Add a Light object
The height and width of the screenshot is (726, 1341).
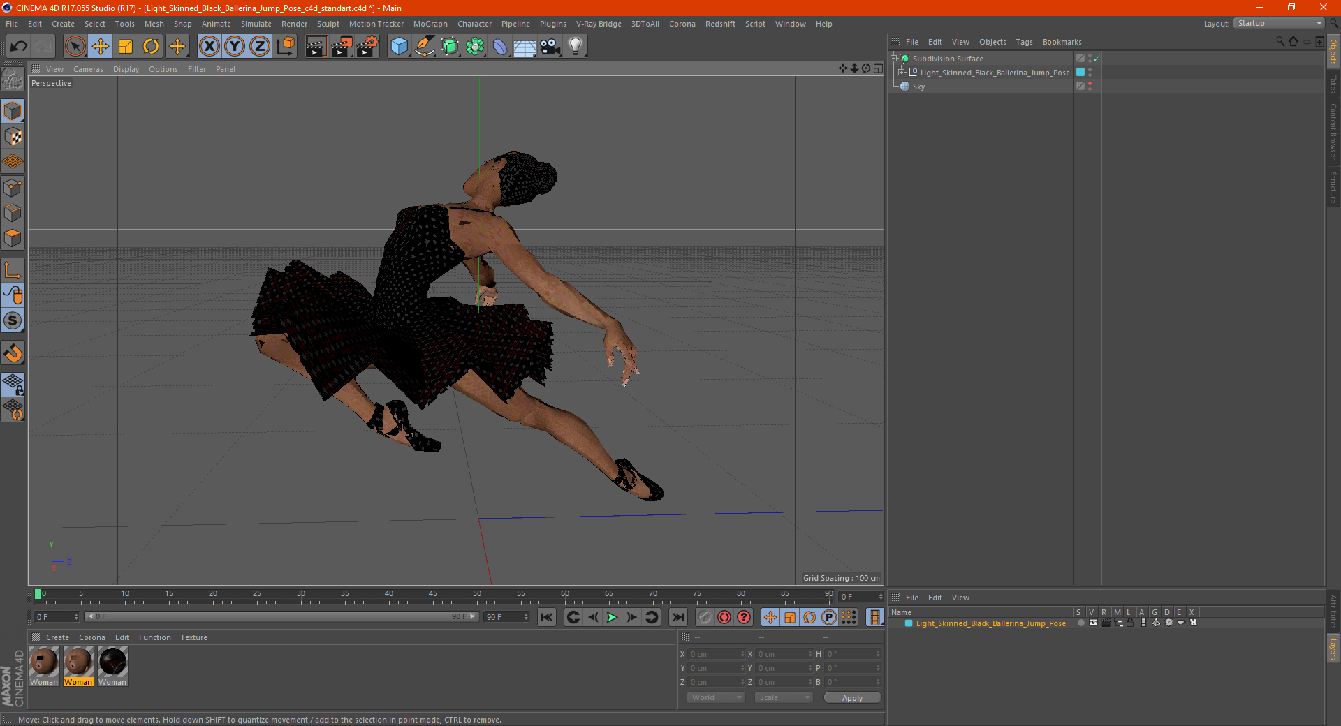576,47
